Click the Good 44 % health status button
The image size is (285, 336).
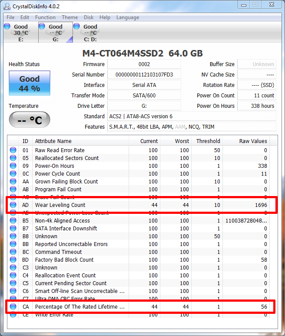30,83
